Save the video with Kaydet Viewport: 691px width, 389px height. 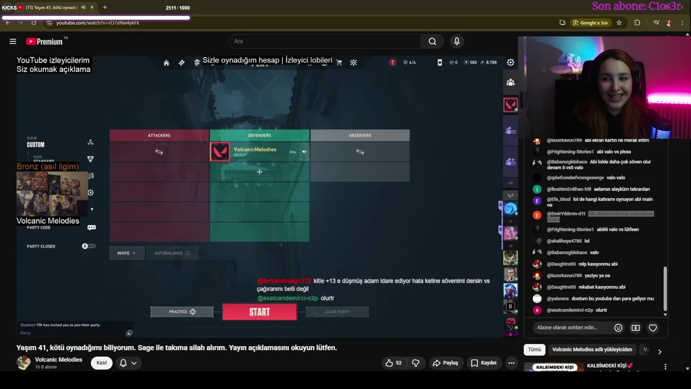click(483, 363)
